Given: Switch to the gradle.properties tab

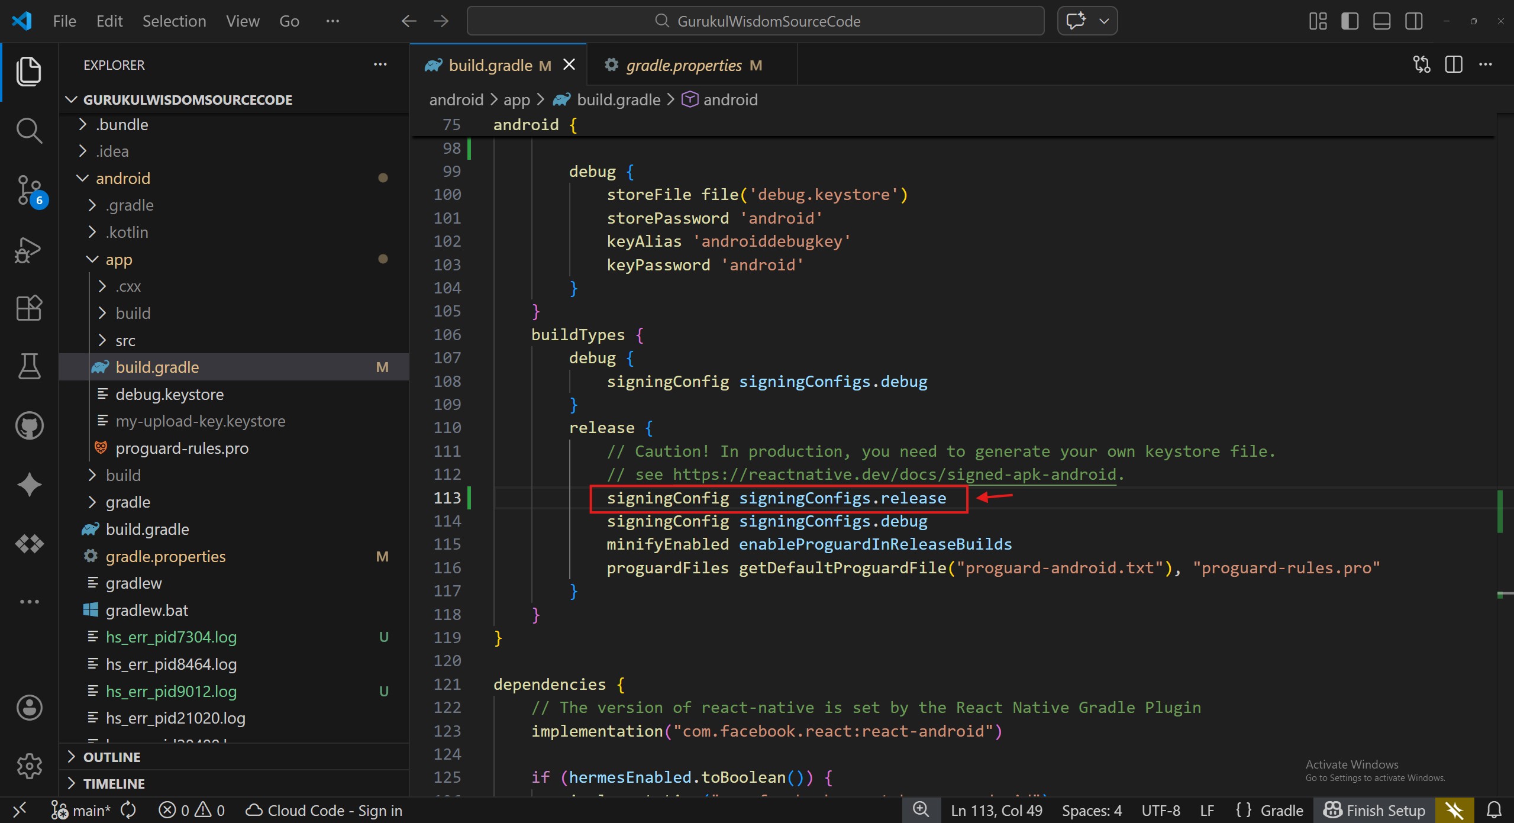Looking at the screenshot, I should click(683, 65).
